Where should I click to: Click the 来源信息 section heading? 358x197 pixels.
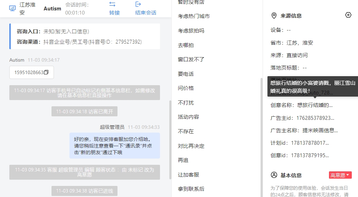tap(291, 16)
